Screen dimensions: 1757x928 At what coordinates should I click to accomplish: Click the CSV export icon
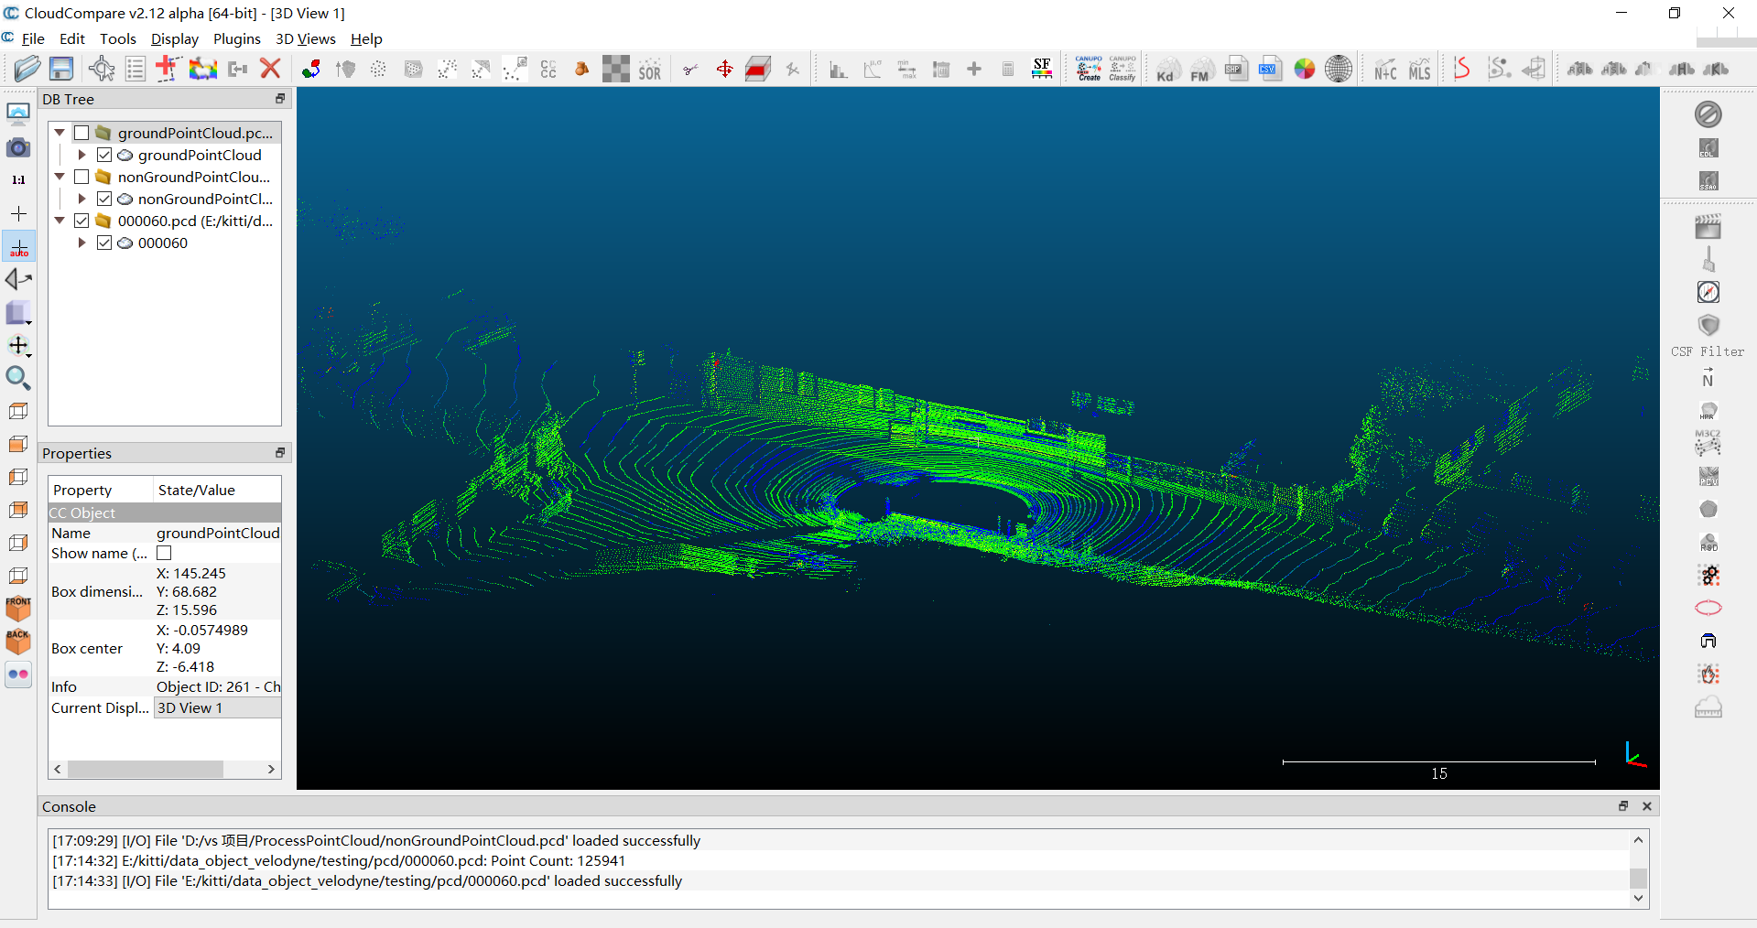pyautogui.click(x=1270, y=69)
